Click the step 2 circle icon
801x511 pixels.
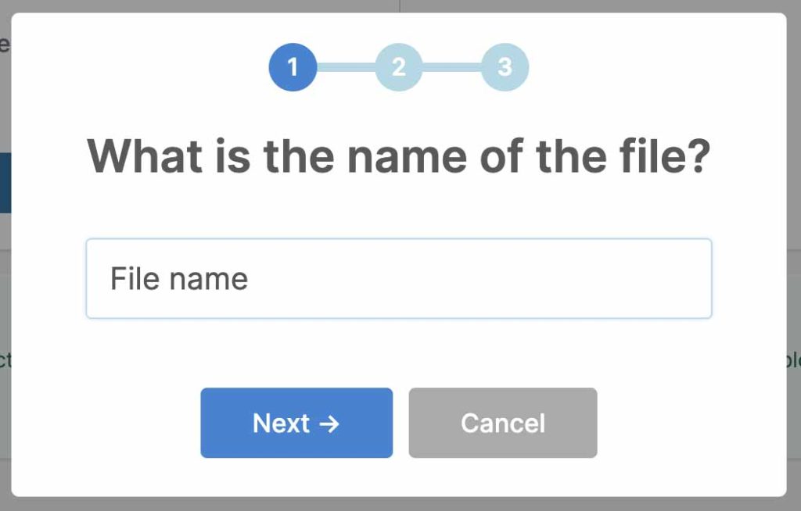(x=399, y=67)
